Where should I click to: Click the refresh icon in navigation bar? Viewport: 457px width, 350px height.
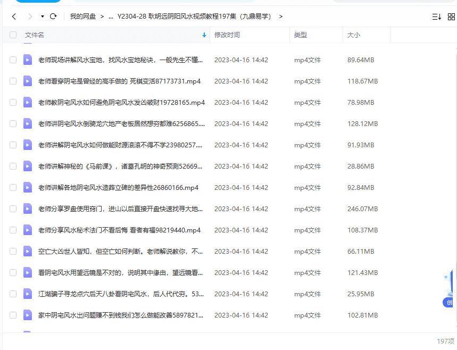(53, 16)
